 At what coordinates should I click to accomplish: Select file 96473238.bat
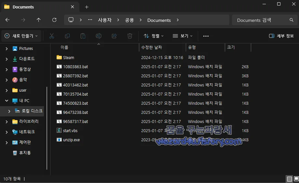coord(75,112)
